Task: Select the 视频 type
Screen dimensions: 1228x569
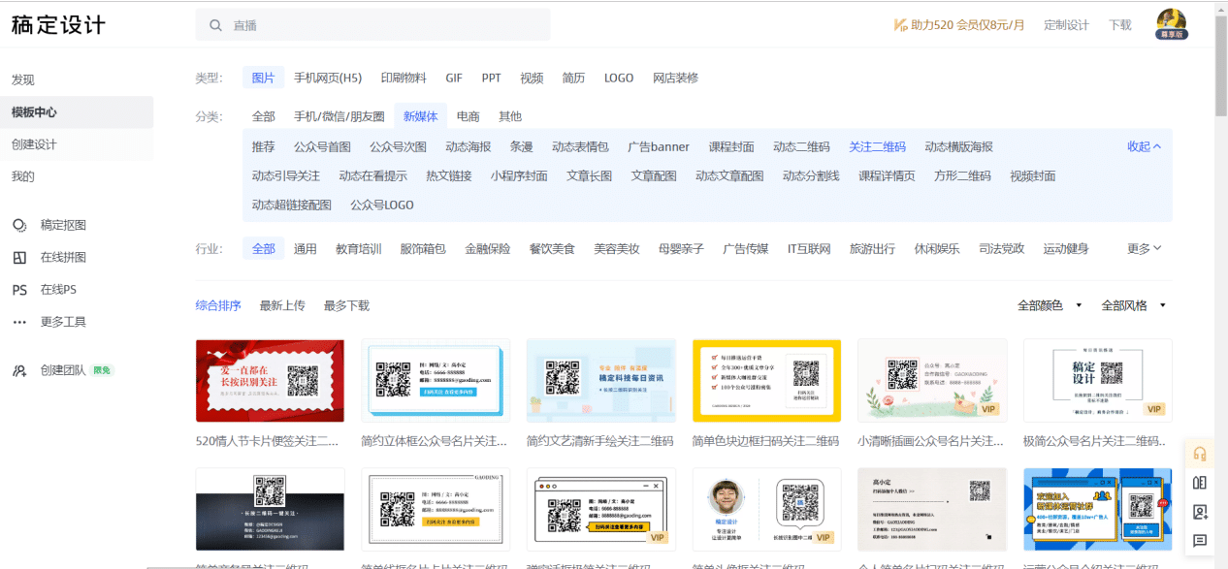Action: [x=532, y=79]
